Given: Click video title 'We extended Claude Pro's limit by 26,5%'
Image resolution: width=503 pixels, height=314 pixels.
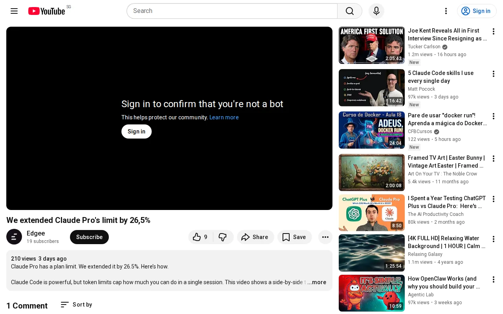Looking at the screenshot, I should click(78, 220).
